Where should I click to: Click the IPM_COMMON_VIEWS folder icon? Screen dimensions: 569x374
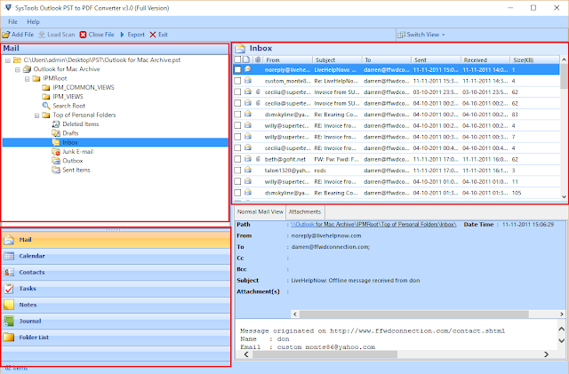pyautogui.click(x=46, y=87)
